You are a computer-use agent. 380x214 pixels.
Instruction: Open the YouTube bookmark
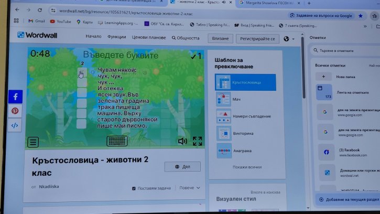pos(61,22)
